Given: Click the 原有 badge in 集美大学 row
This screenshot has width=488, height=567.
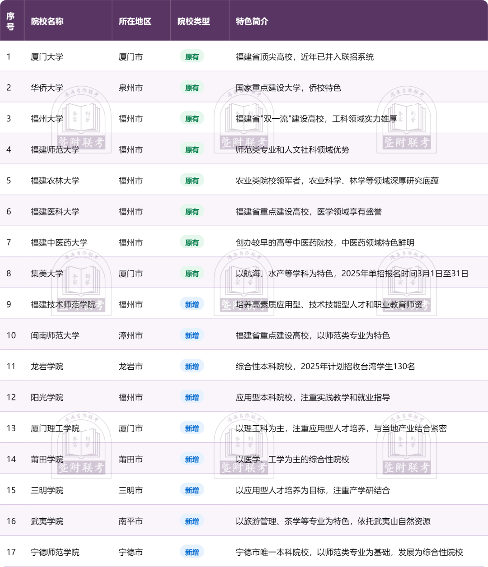Looking at the screenshot, I should tap(192, 274).
